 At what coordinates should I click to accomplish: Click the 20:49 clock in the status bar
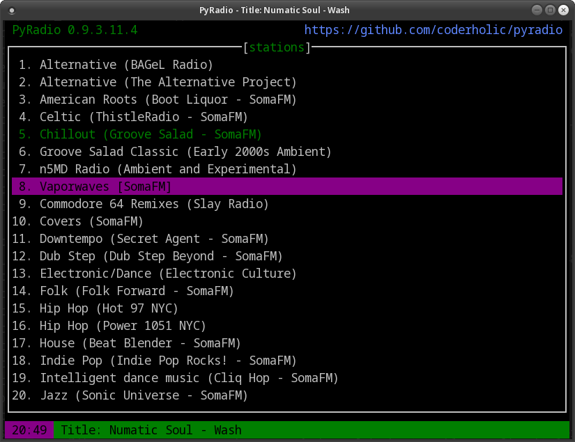pos(28,429)
